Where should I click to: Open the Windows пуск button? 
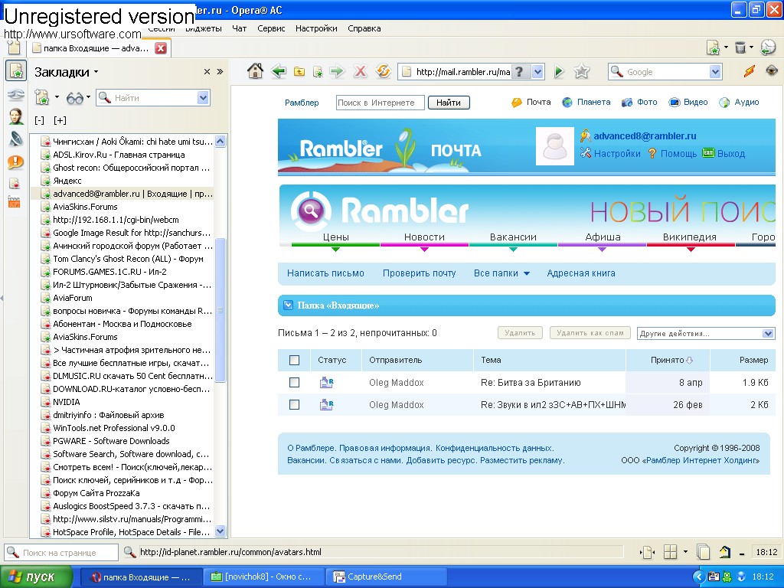(37, 577)
